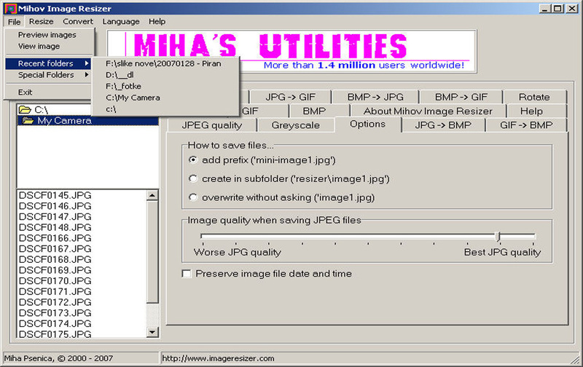Click the file list scroll down arrow
The height and width of the screenshot is (367, 583).
pos(152,332)
